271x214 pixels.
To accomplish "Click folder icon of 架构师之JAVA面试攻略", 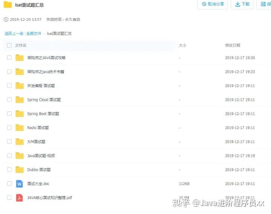I will click(x=20, y=58).
